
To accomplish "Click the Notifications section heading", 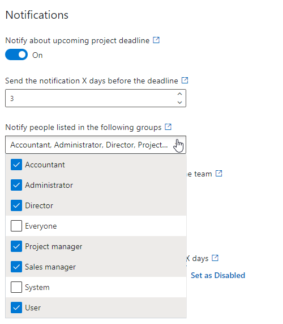I will point(37,15).
